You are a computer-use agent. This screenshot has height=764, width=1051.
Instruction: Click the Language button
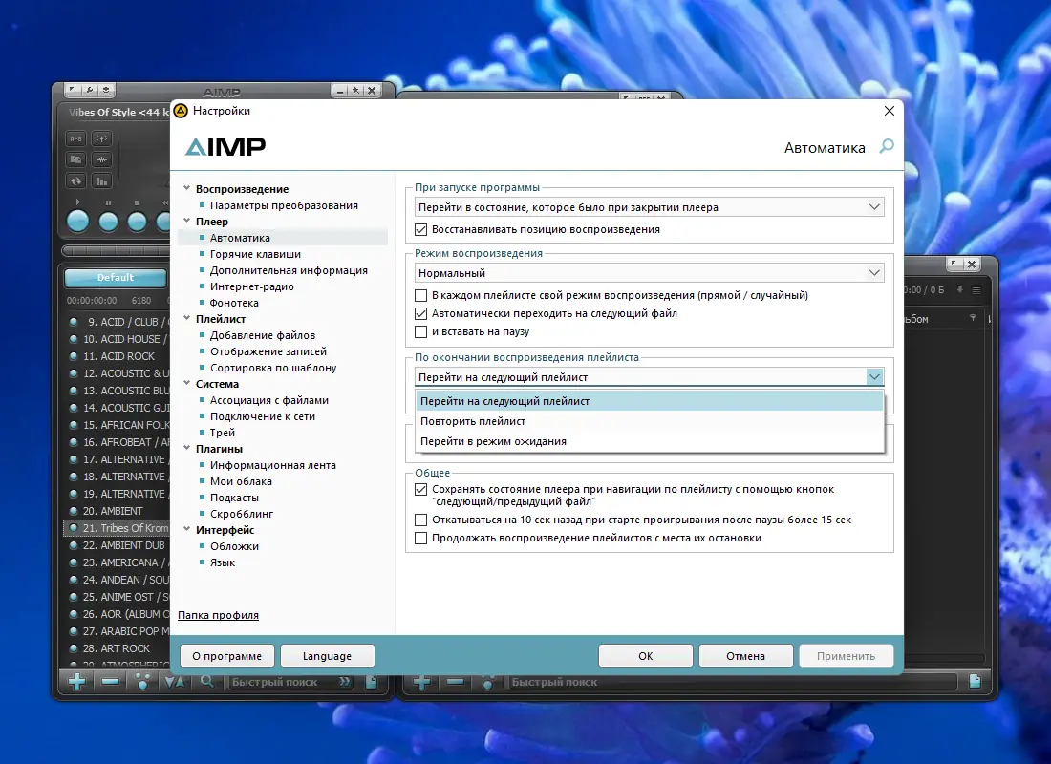327,656
